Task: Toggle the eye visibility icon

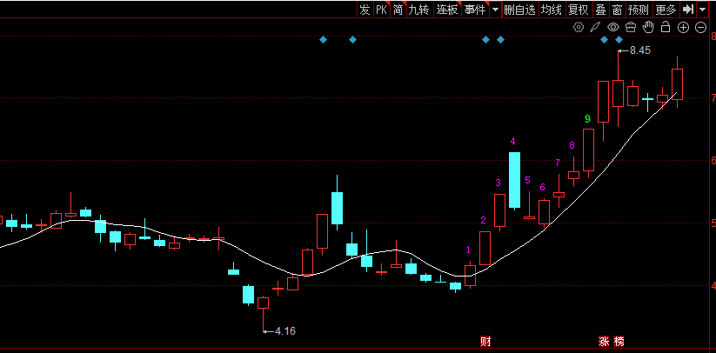Action: [x=612, y=27]
